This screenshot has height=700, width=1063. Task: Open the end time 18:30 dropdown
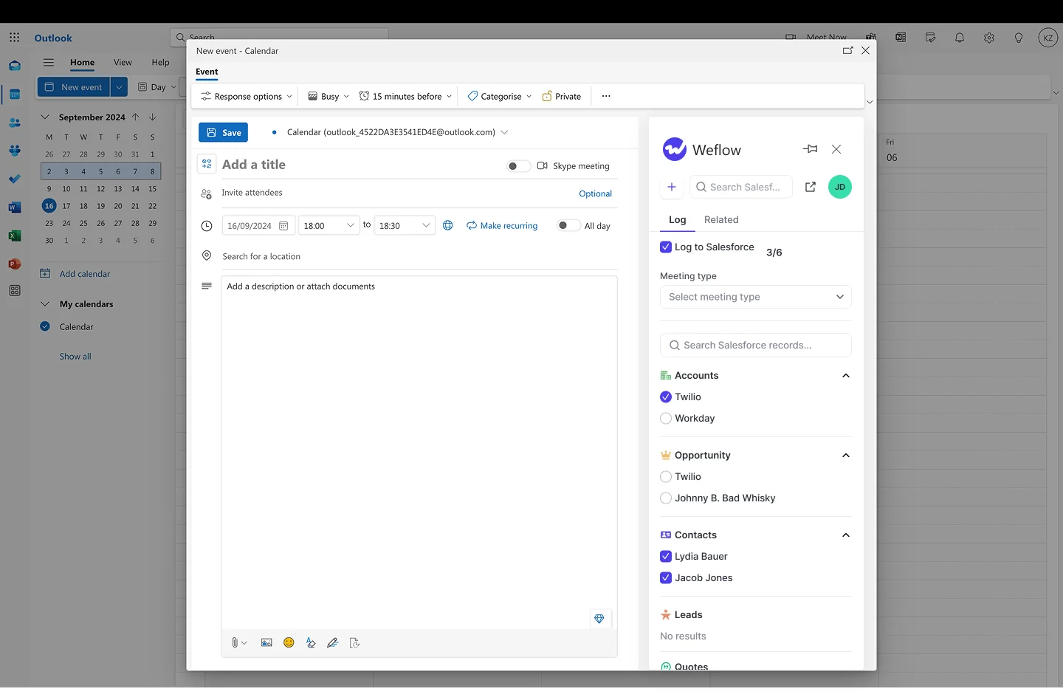[x=405, y=225]
